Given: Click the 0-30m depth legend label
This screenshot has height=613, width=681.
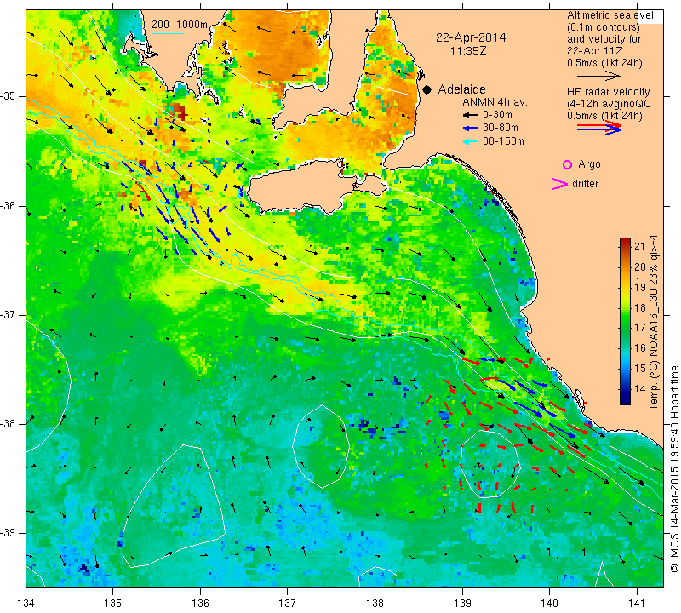Looking at the screenshot, I should (x=498, y=115).
